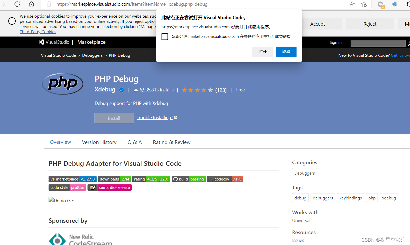This screenshot has height=245, width=410.
Task: Switch to the Rating & Review tab
Action: pyautogui.click(x=172, y=142)
